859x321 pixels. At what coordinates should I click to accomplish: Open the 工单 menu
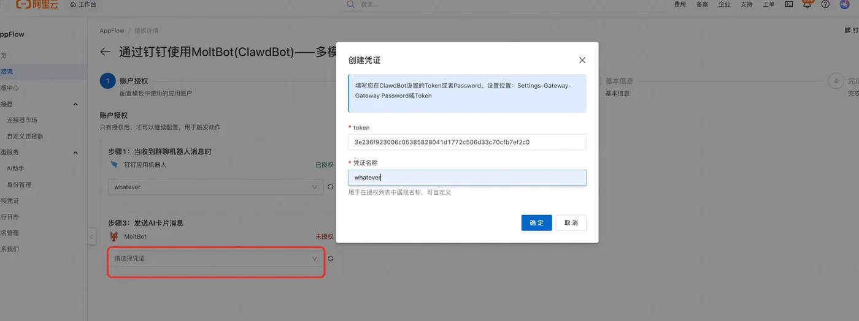coord(769,4)
